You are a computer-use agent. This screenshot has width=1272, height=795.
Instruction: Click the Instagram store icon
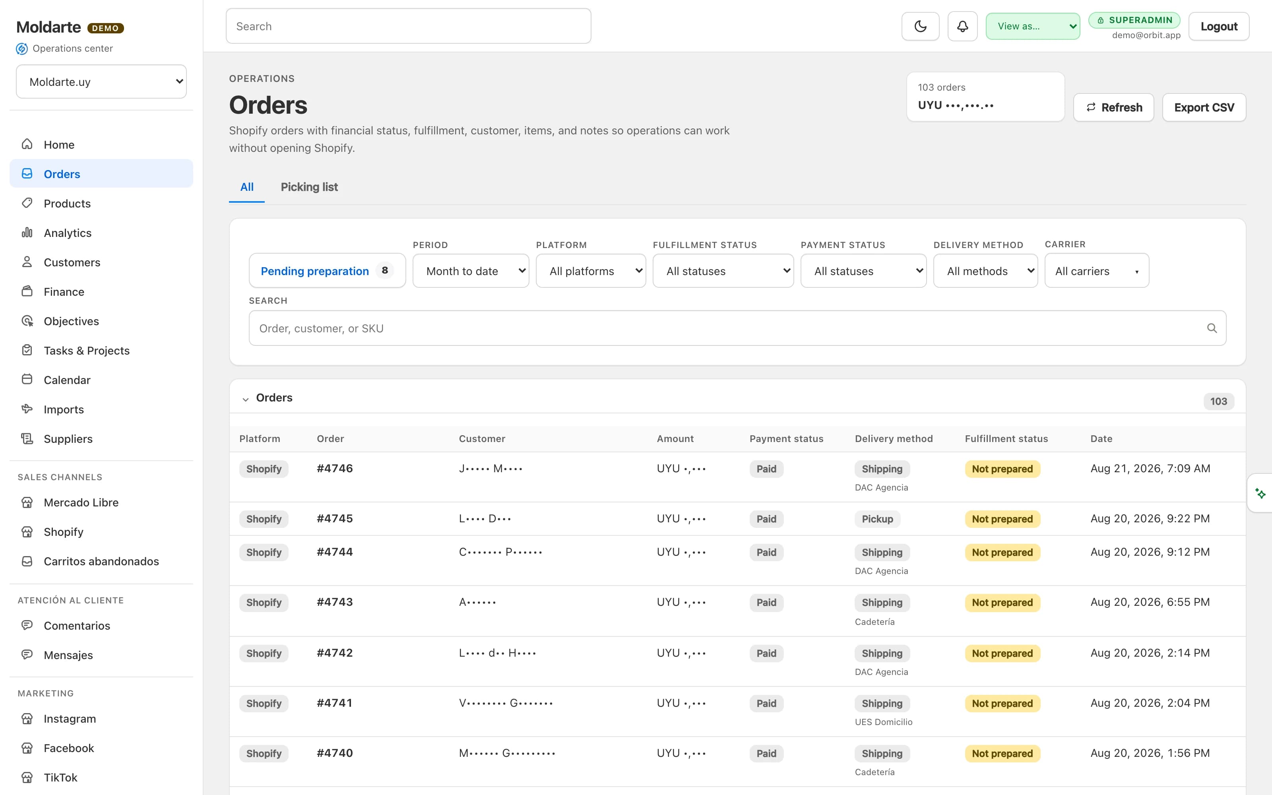(x=27, y=718)
